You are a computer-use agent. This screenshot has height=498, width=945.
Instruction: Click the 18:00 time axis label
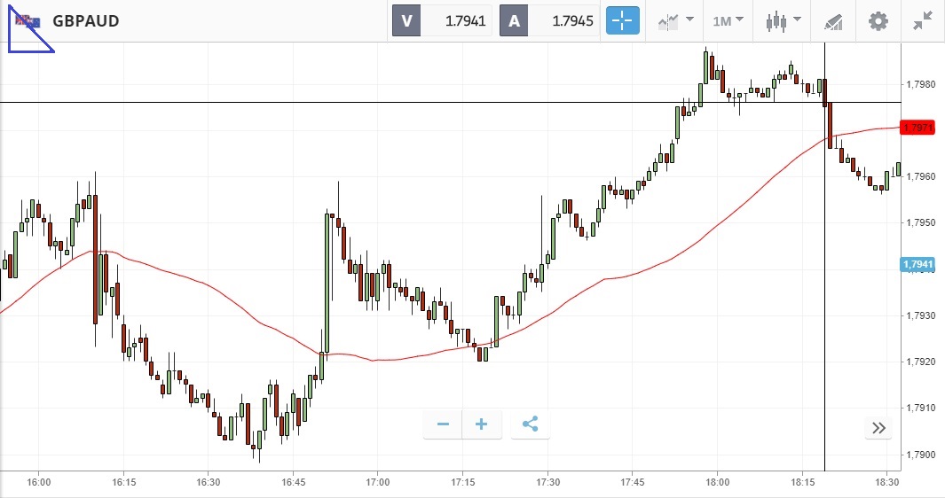[718, 482]
